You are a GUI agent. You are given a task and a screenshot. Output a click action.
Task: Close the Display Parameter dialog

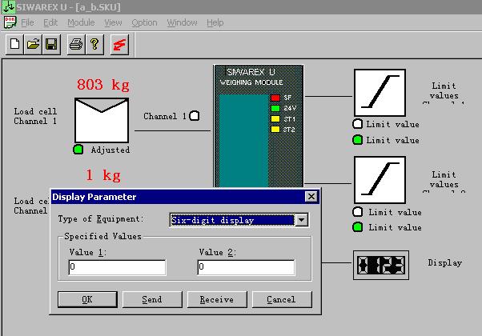coord(311,197)
